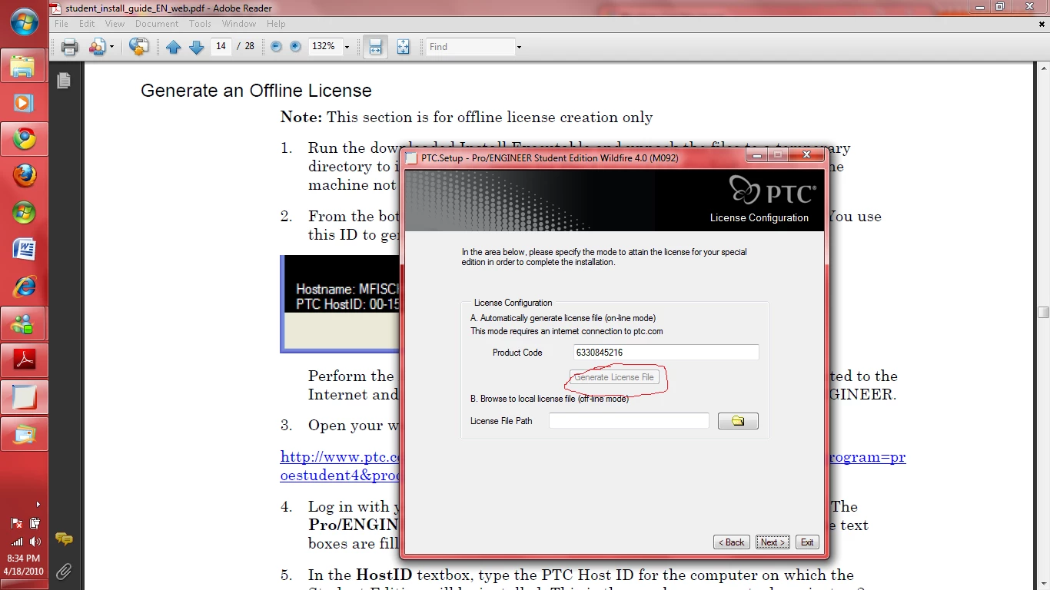The width and height of the screenshot is (1050, 590).
Task: Click the fit one full page icon
Action: 404,47
